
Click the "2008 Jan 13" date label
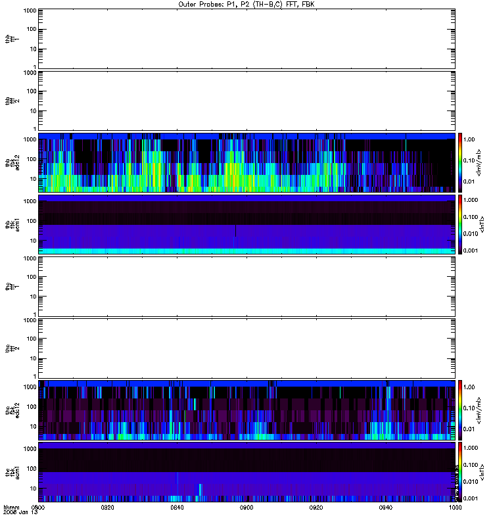click(x=20, y=512)
